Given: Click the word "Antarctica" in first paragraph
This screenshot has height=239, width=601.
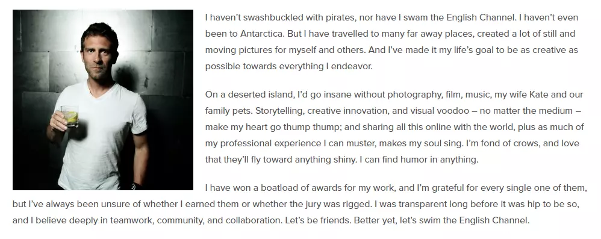Looking at the screenshot, I should [262, 34].
